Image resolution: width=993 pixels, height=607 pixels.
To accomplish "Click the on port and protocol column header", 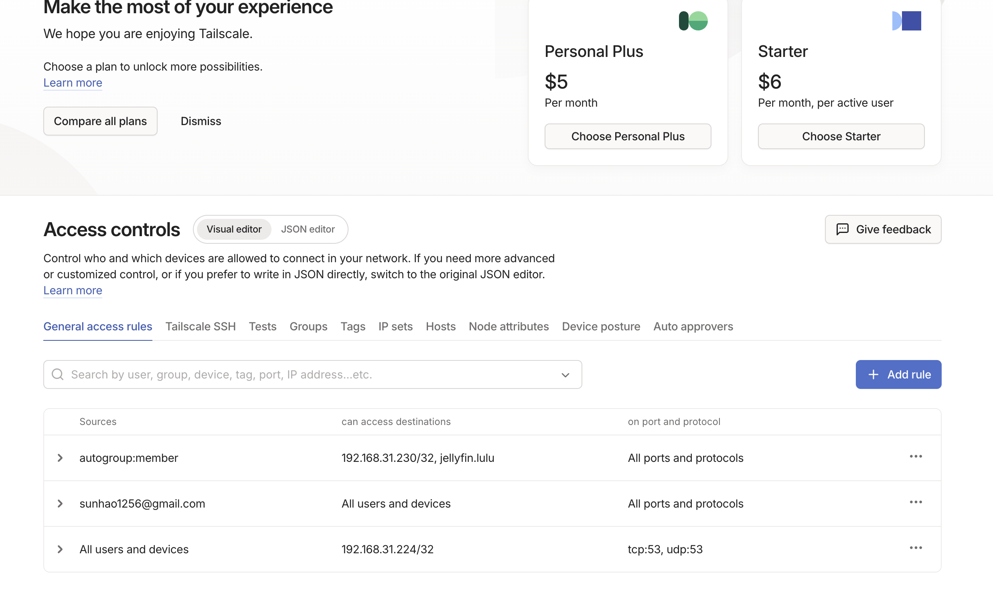I will 674,422.
